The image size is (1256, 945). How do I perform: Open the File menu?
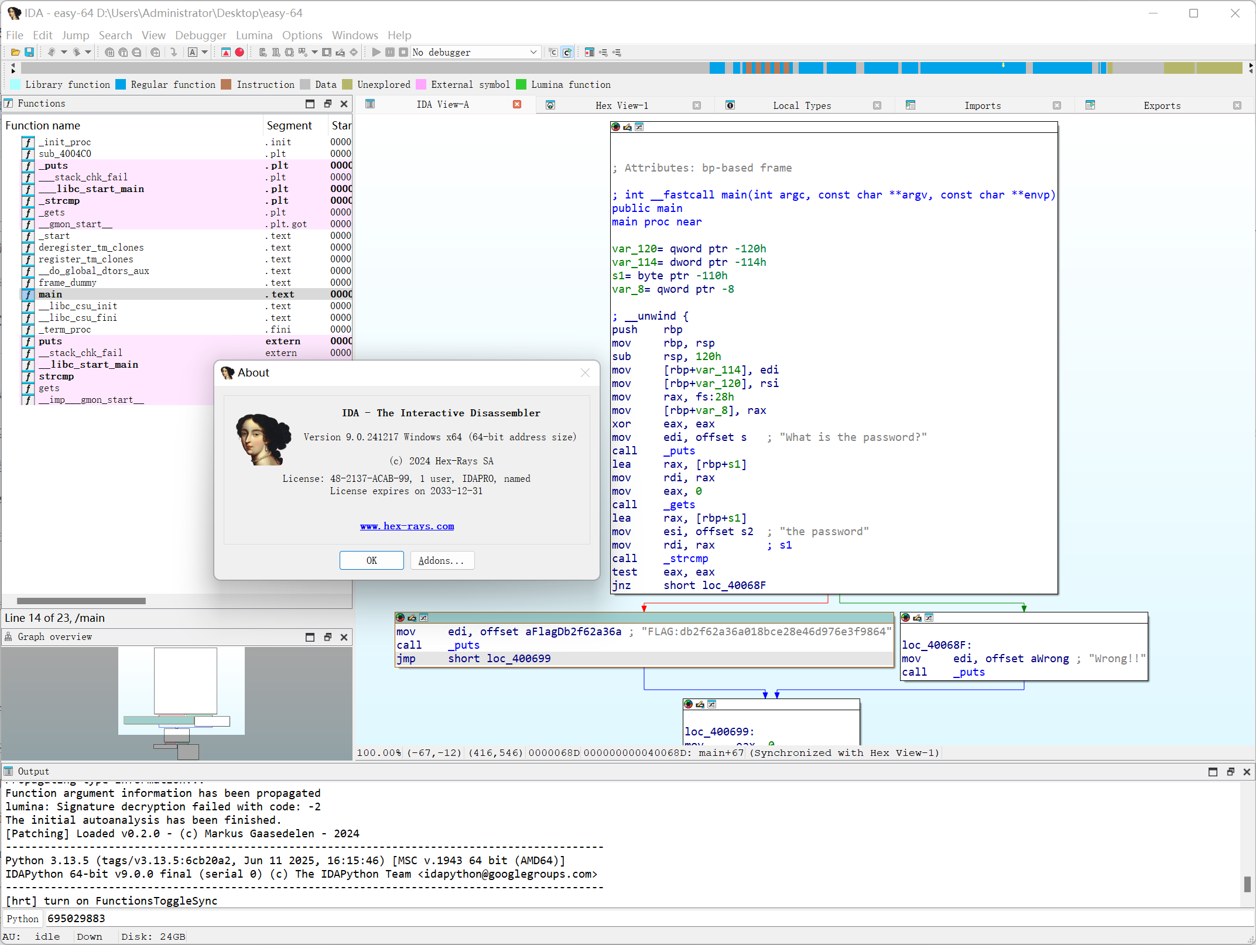pos(15,35)
